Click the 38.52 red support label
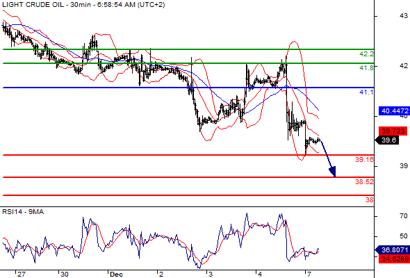The height and width of the screenshot is (278, 410). tap(364, 182)
